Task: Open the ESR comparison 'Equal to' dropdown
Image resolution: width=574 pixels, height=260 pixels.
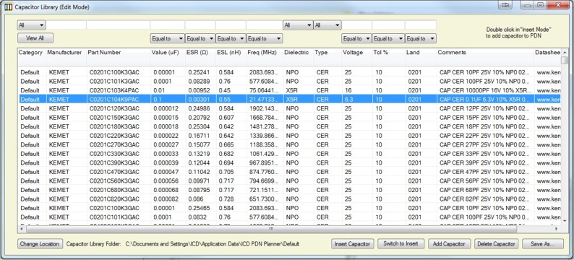Action: pyautogui.click(x=200, y=38)
